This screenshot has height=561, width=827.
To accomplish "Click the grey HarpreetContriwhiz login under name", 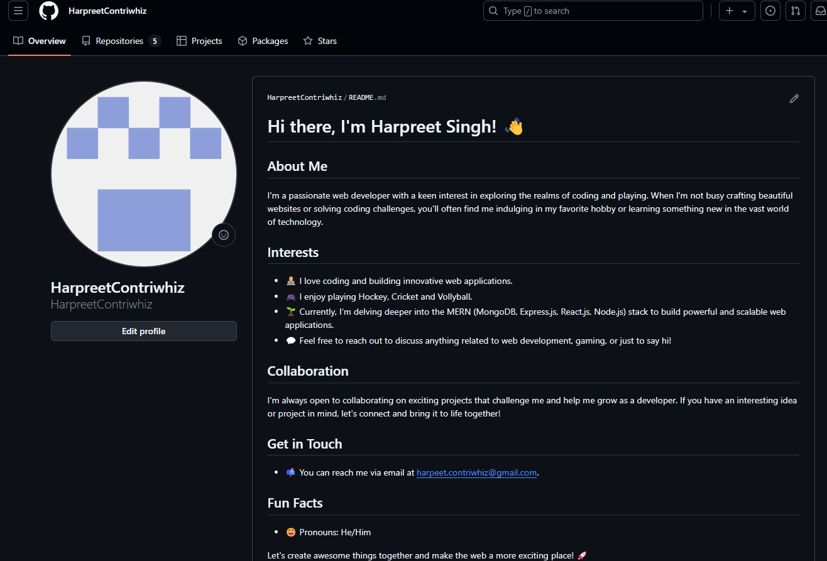I will 102,304.
